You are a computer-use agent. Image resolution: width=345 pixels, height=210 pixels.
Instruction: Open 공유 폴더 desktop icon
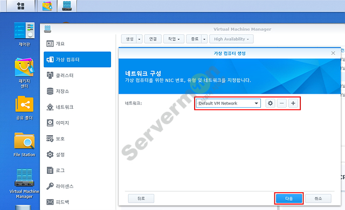pos(24,108)
